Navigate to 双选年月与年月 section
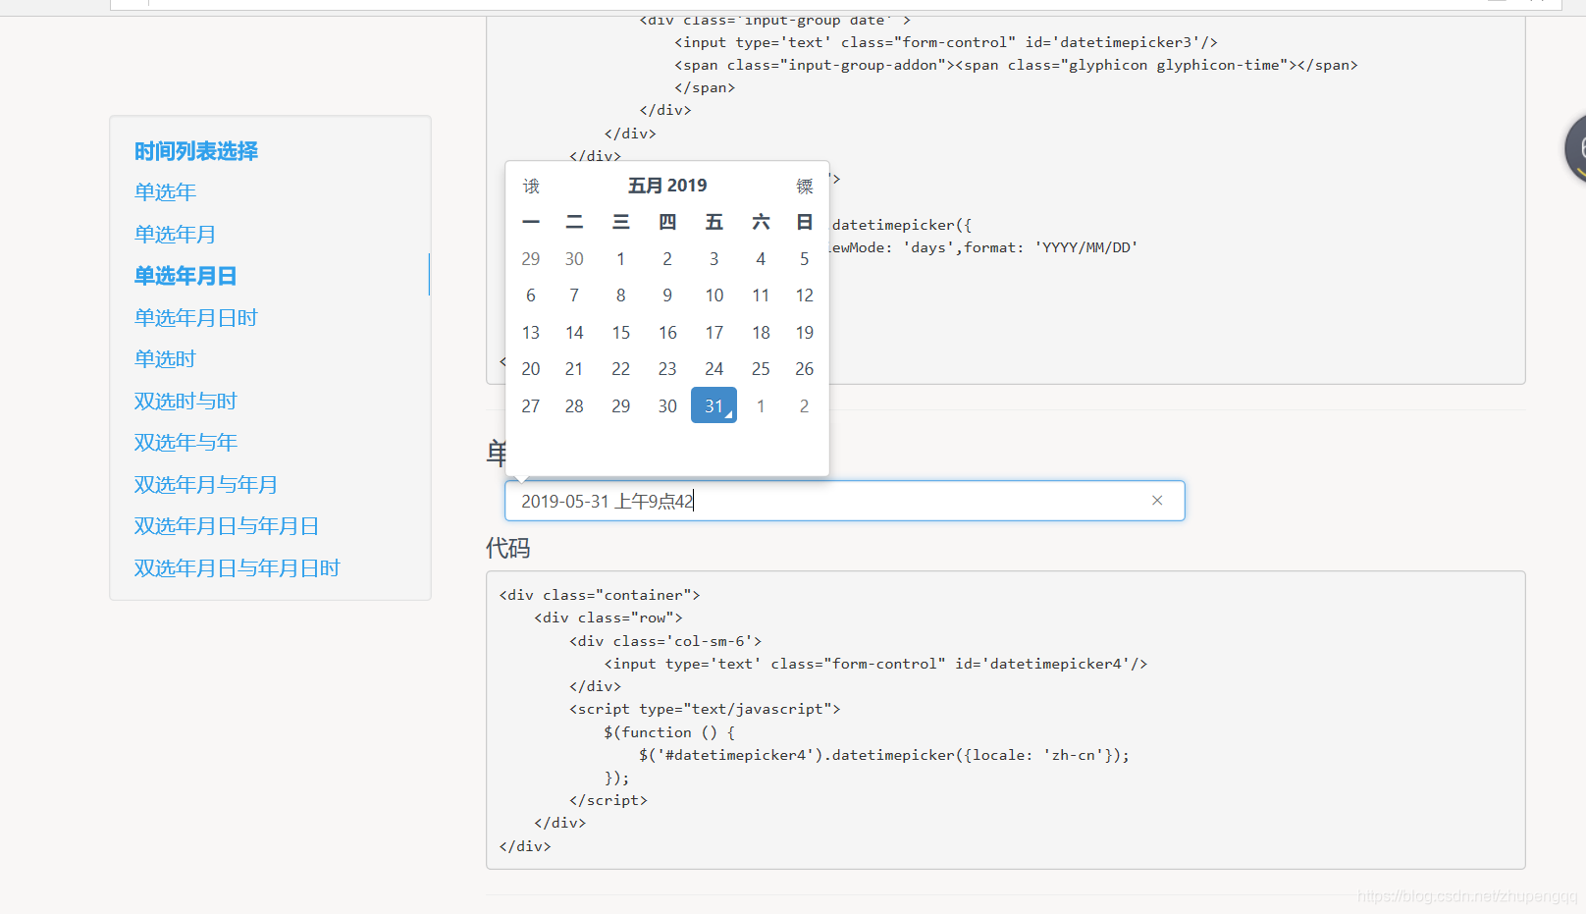This screenshot has width=1586, height=914. pos(206,485)
